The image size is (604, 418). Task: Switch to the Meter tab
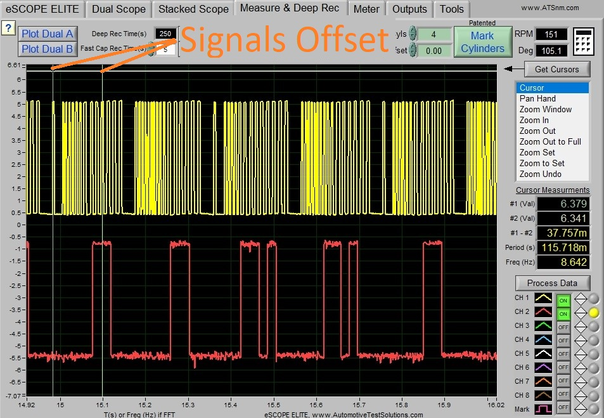[x=366, y=9]
